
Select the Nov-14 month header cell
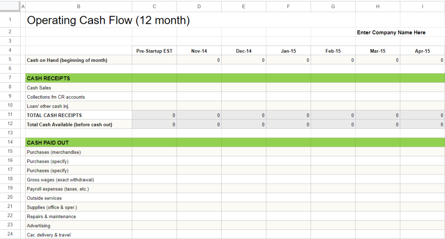click(199, 51)
